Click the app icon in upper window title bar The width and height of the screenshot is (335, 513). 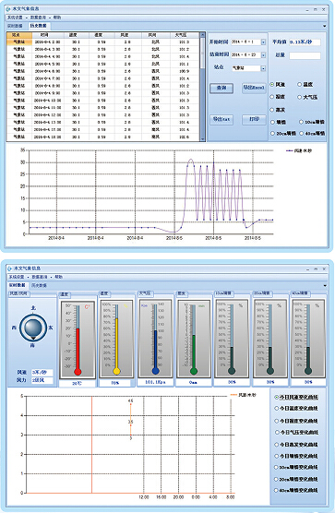click(x=8, y=8)
